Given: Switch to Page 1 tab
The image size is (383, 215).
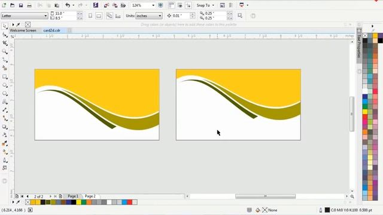Looking at the screenshot, I should (x=73, y=196).
